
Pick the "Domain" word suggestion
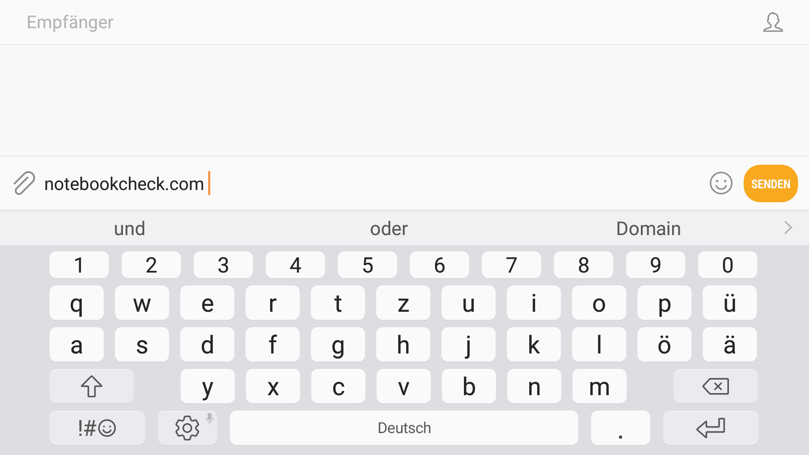point(648,228)
